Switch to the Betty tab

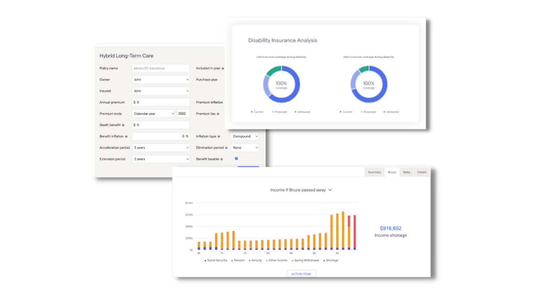(407, 172)
